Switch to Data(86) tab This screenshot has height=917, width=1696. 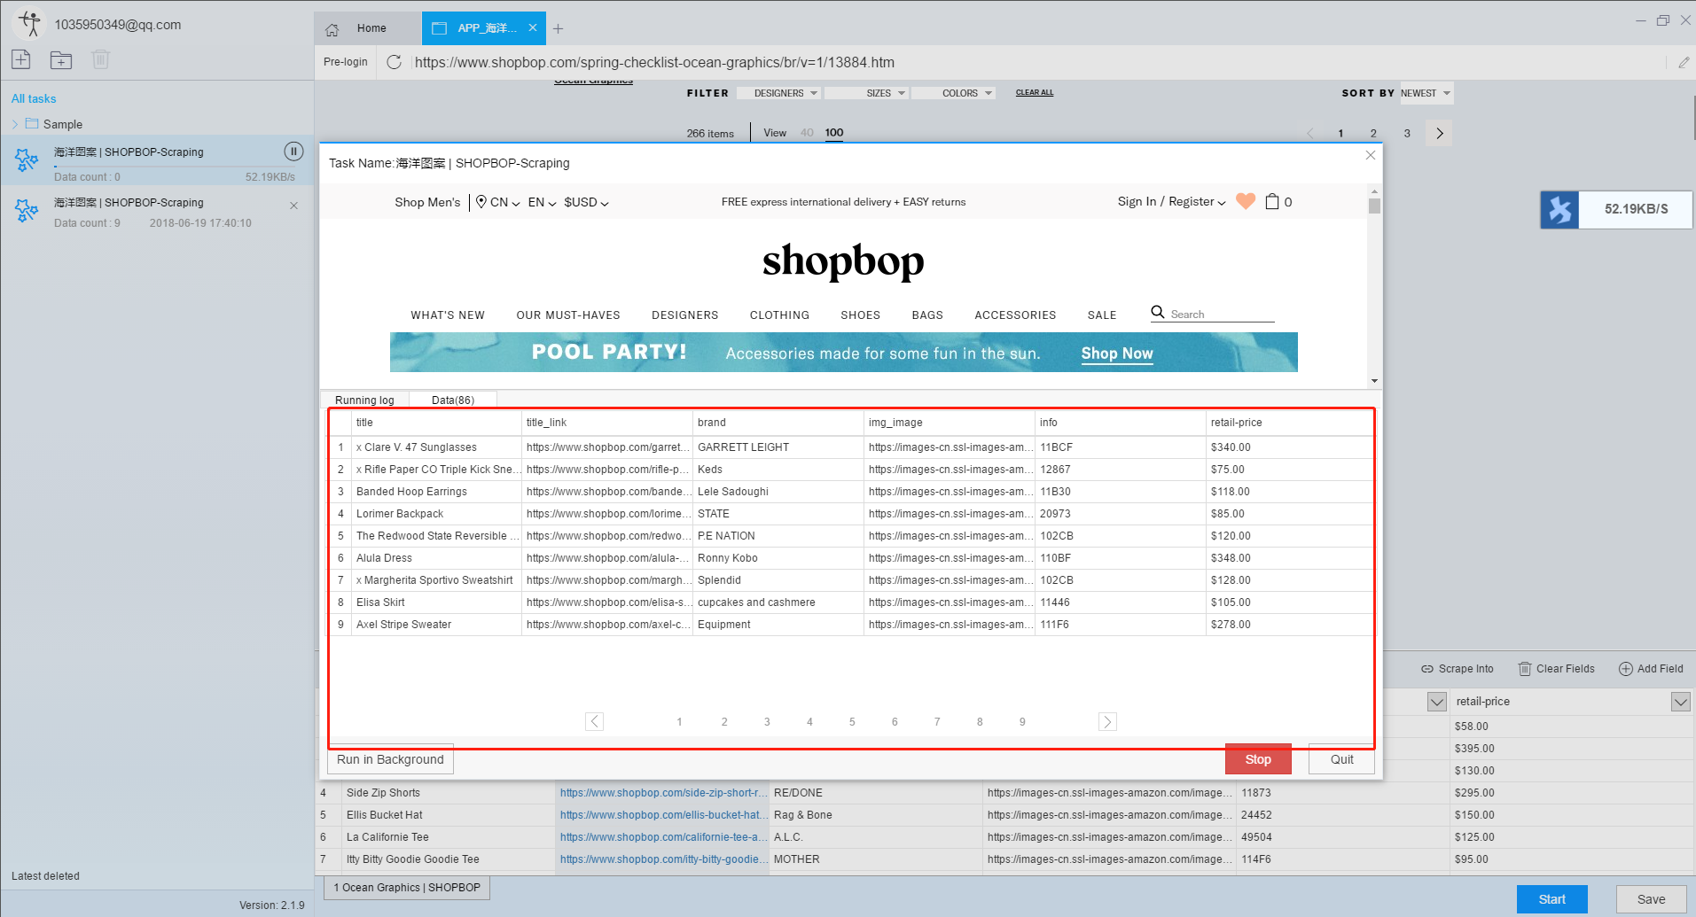453,400
